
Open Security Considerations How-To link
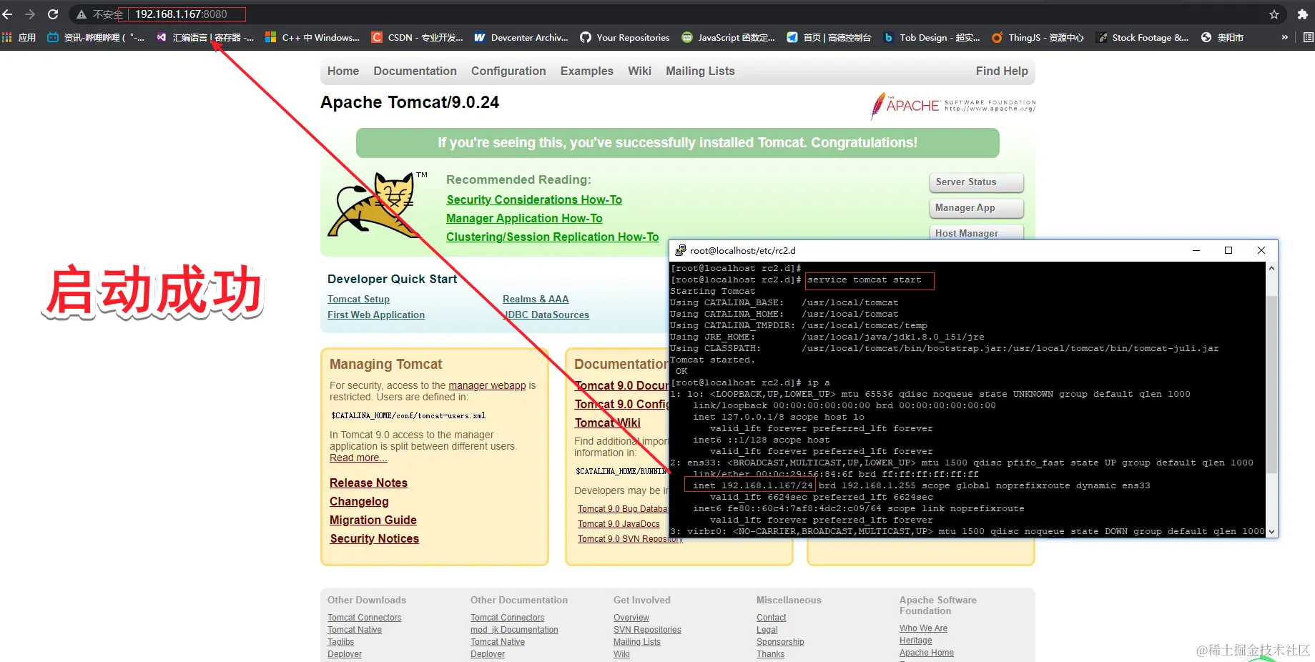click(534, 199)
